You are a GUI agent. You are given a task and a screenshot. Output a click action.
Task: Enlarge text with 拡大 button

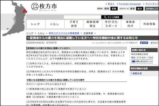[139, 9]
